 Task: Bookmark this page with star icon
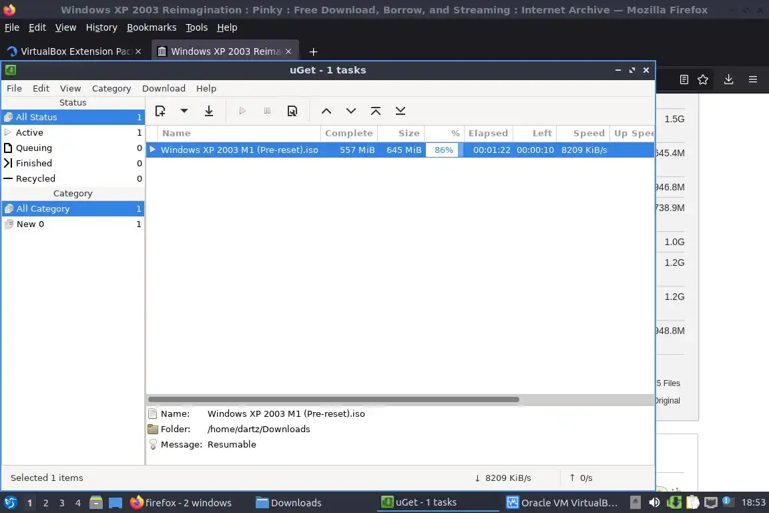coord(703,79)
